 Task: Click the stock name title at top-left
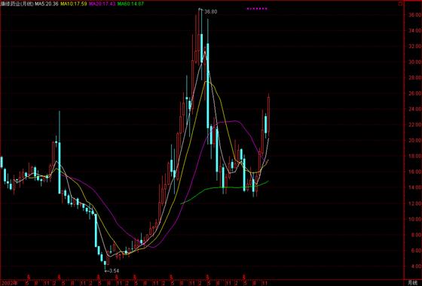(x=17, y=4)
